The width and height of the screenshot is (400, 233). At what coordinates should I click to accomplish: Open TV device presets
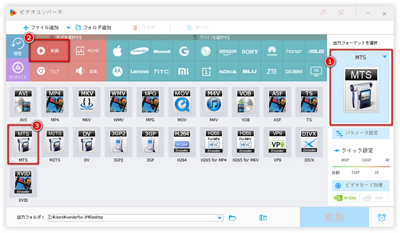(316, 72)
